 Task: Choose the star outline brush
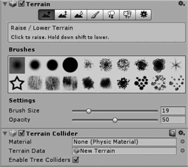17,83
